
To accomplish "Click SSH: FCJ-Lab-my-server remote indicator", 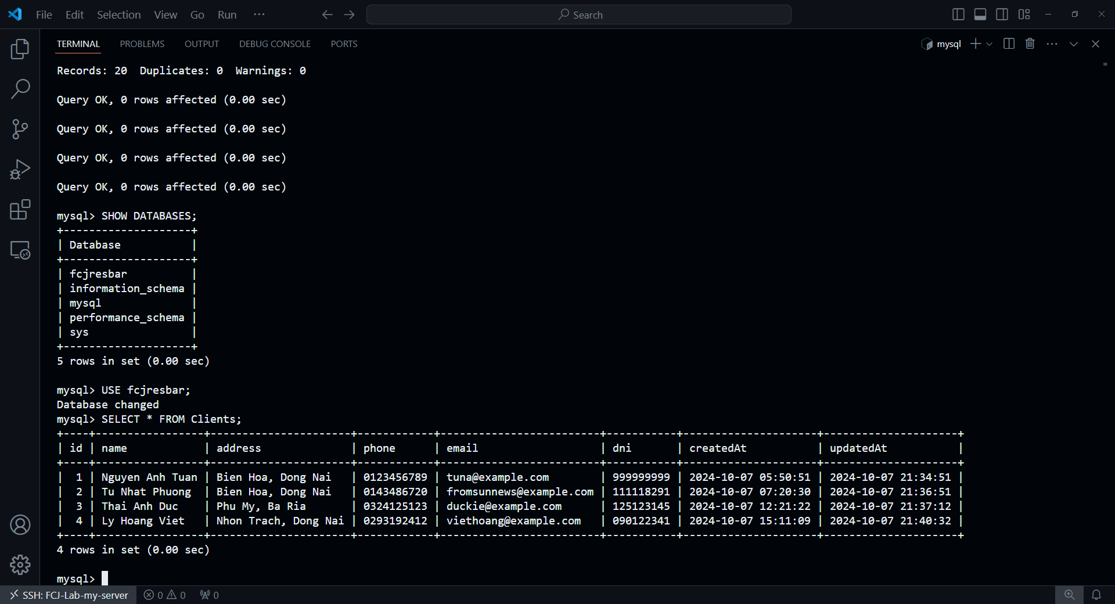I will [69, 595].
